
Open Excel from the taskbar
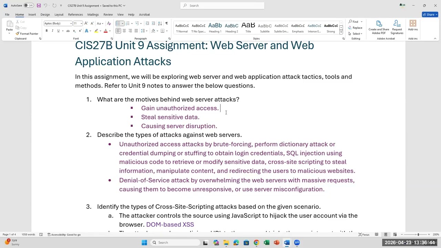pyautogui.click(x=266, y=242)
